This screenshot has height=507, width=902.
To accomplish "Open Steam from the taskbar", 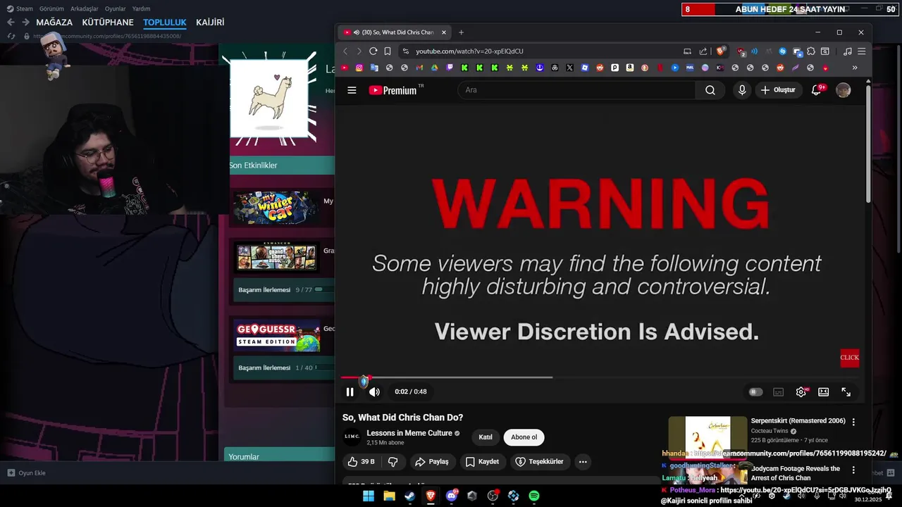I will coord(409,496).
